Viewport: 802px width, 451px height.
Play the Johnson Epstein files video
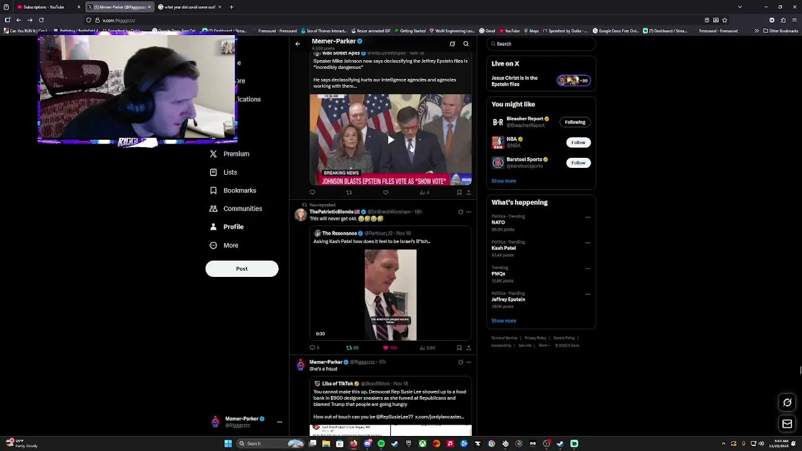(390, 140)
